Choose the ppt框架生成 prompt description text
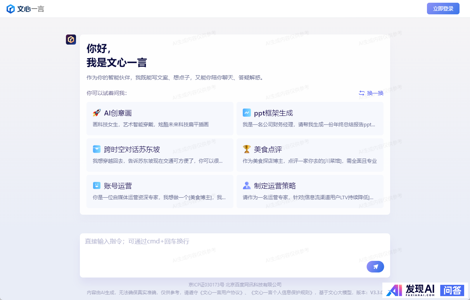 click(309, 124)
